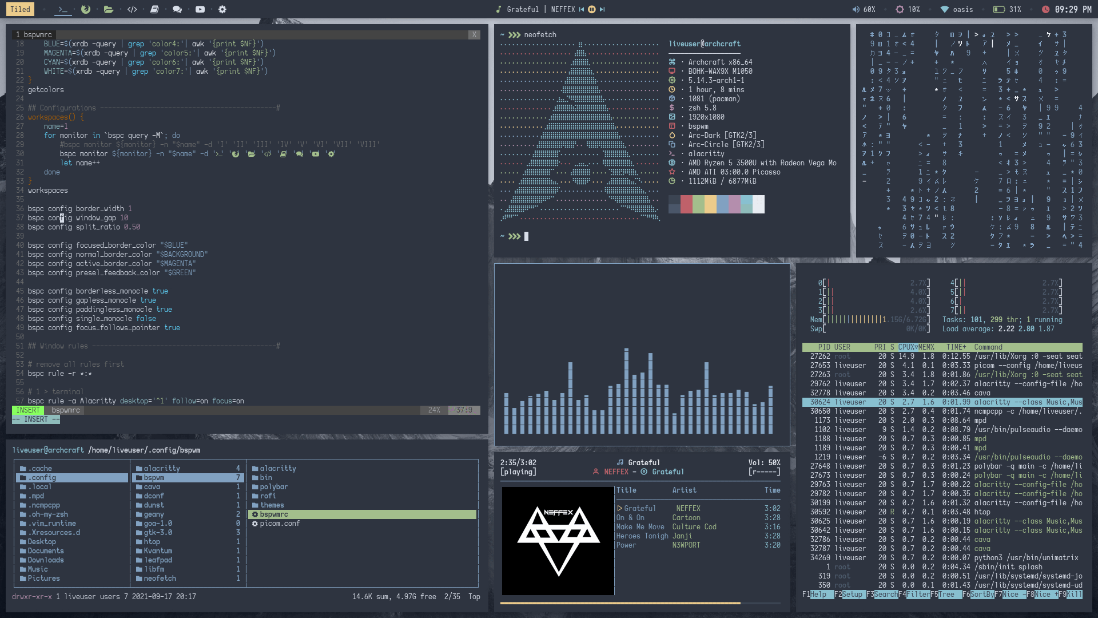Screen dimensions: 1098x618
Task: Pause the NEFFEX track in polybar
Action: [592, 9]
